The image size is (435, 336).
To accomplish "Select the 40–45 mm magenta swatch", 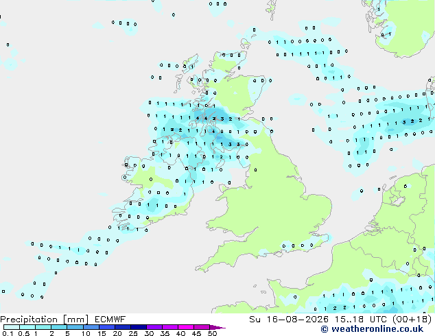I will pyautogui.click(x=186, y=327).
